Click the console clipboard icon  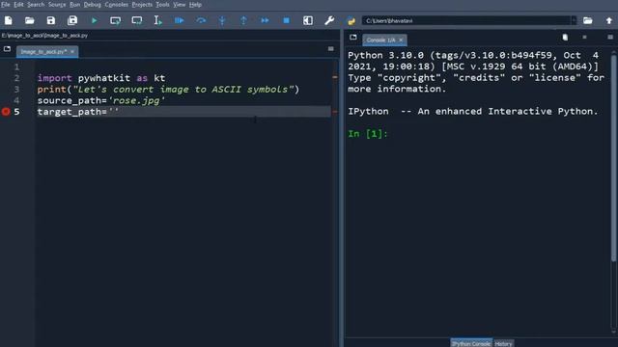click(565, 37)
